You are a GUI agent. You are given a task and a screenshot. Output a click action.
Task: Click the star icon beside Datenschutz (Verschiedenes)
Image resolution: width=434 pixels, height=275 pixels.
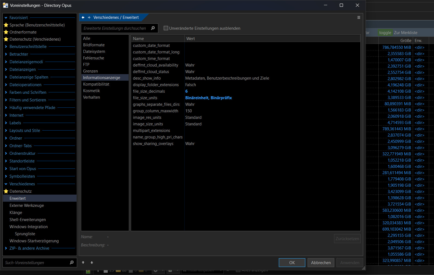[x=6, y=39]
